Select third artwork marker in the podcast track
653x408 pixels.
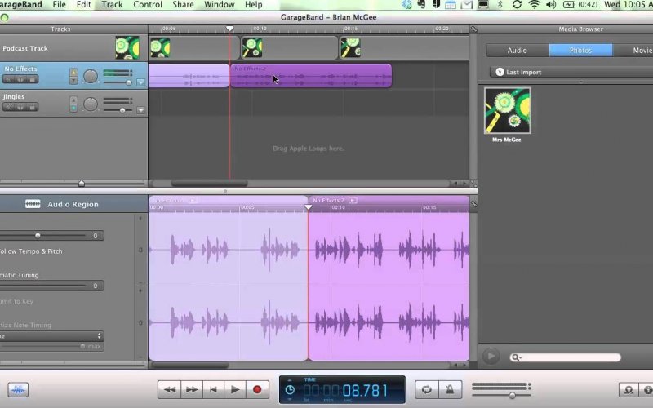point(351,47)
